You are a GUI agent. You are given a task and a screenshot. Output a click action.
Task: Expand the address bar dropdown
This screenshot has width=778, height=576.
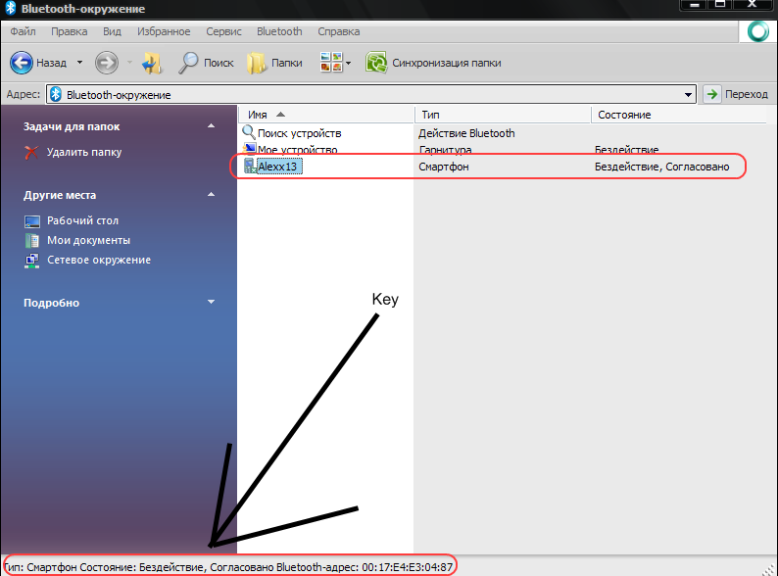690,94
